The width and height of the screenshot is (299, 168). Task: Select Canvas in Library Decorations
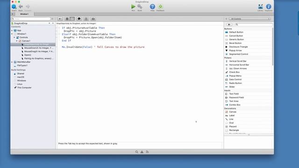pyautogui.click(x=248, y=112)
